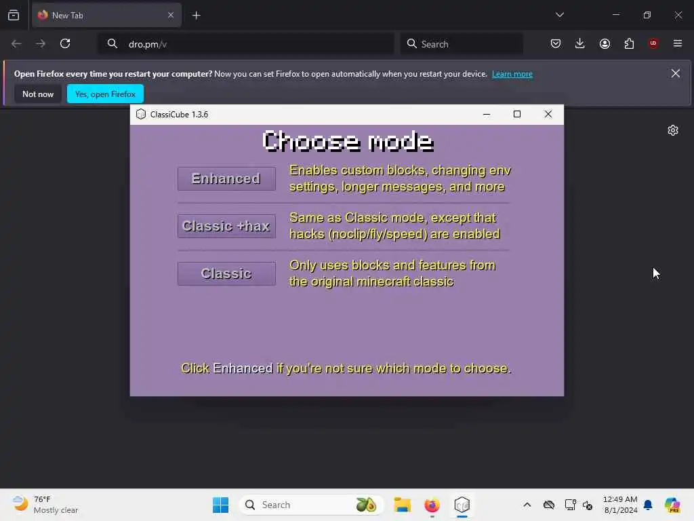Click the ClassiCube title bar cube icon
The height and width of the screenshot is (521, 694).
click(141, 114)
